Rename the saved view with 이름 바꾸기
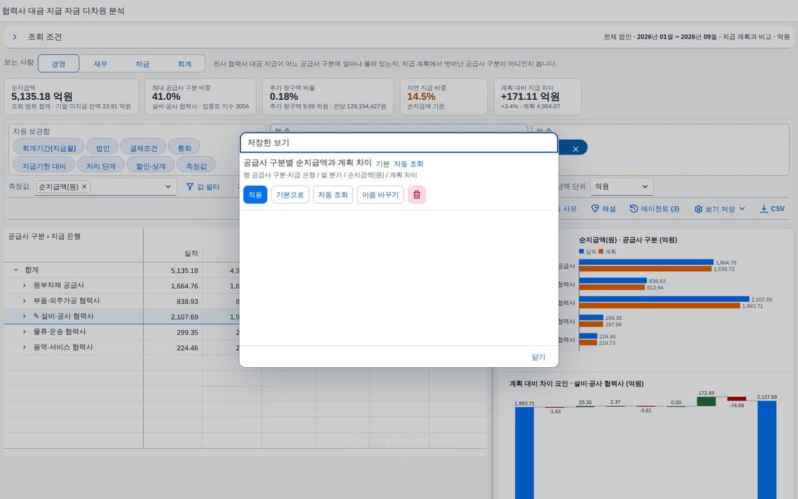 [380, 195]
